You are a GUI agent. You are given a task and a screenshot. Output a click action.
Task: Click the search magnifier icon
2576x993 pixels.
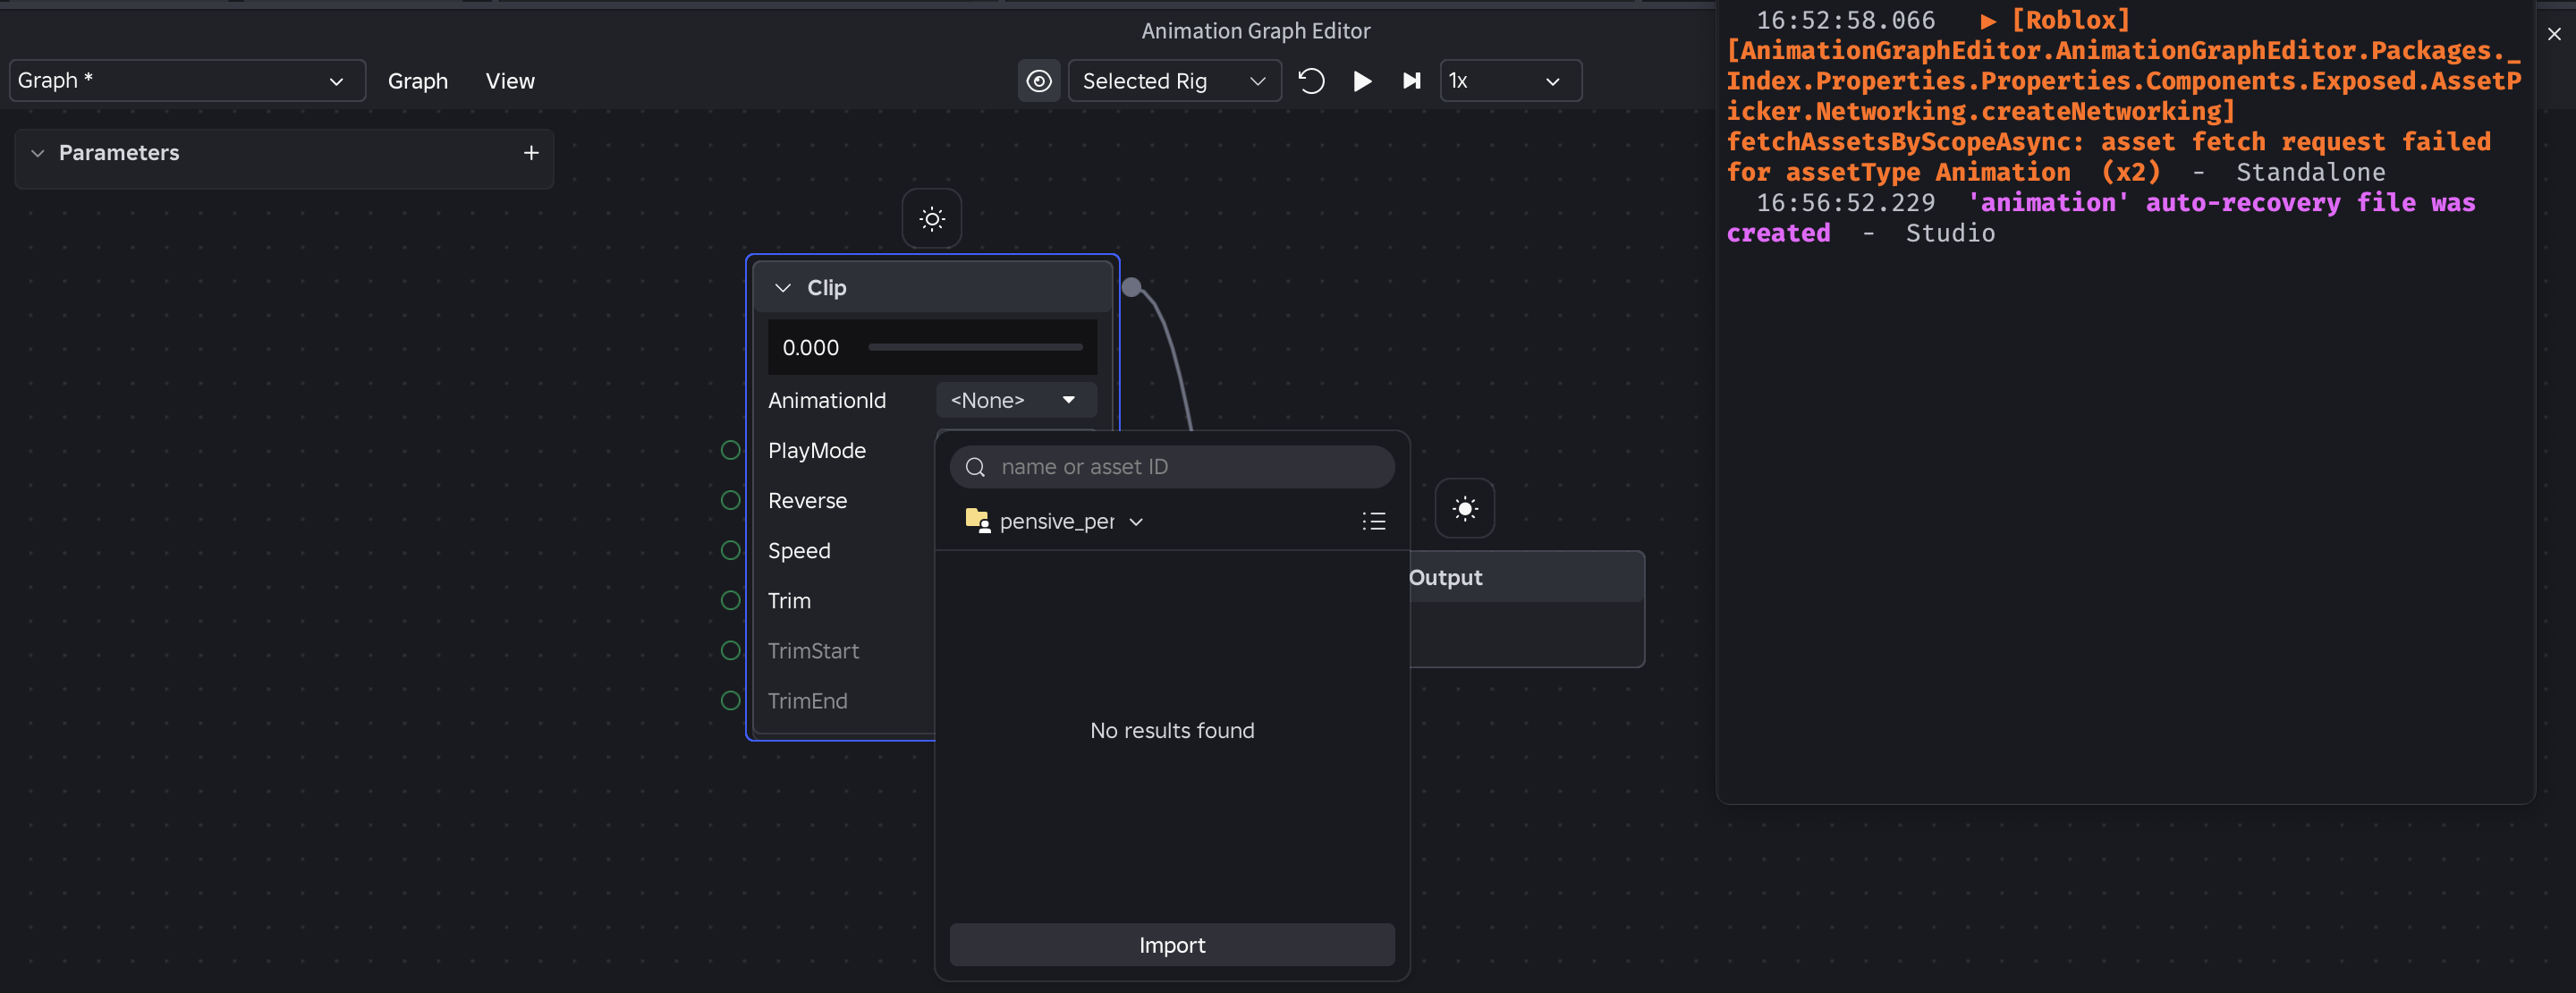pos(976,467)
